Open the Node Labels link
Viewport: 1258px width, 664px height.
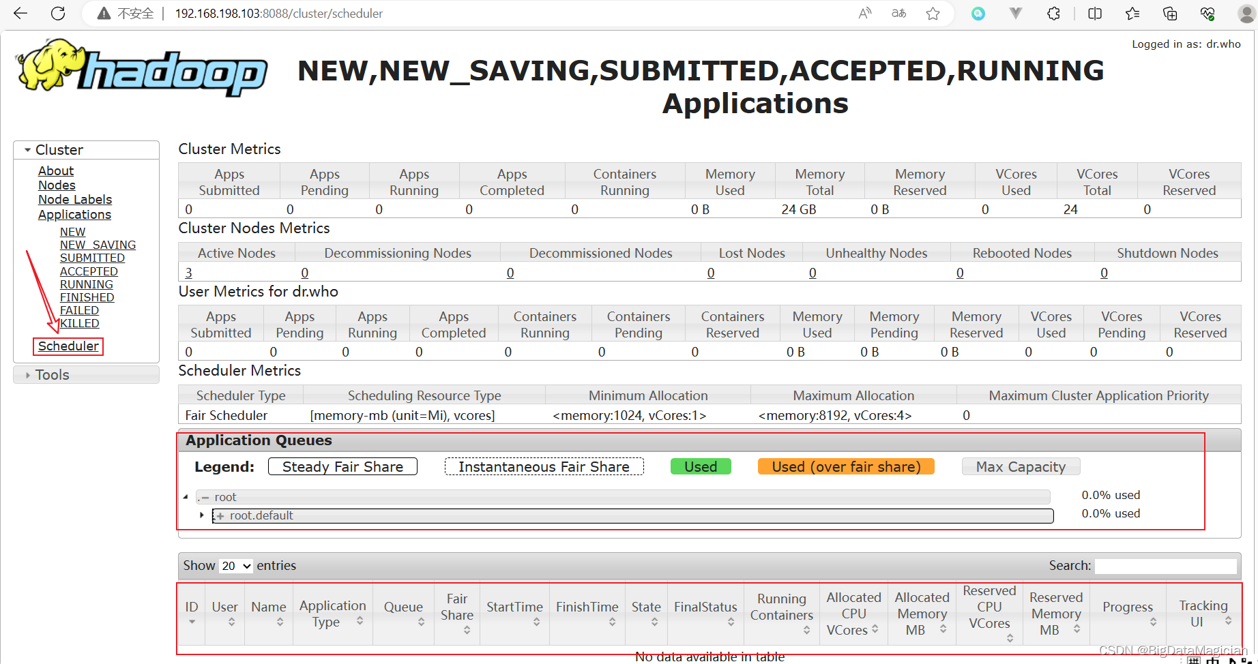tap(75, 200)
